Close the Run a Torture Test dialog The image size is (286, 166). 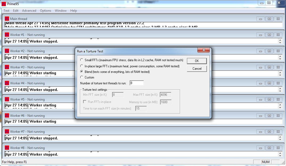point(204,50)
